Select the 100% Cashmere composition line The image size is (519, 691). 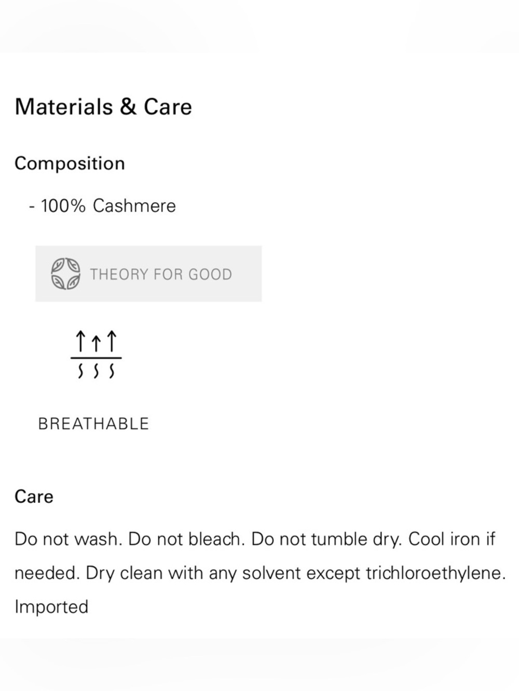click(102, 206)
